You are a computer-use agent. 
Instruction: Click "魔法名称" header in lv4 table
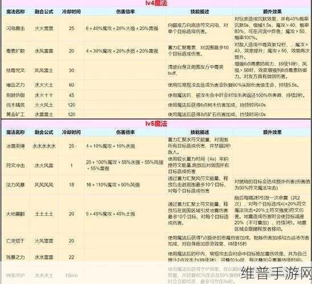pyautogui.click(x=15, y=11)
